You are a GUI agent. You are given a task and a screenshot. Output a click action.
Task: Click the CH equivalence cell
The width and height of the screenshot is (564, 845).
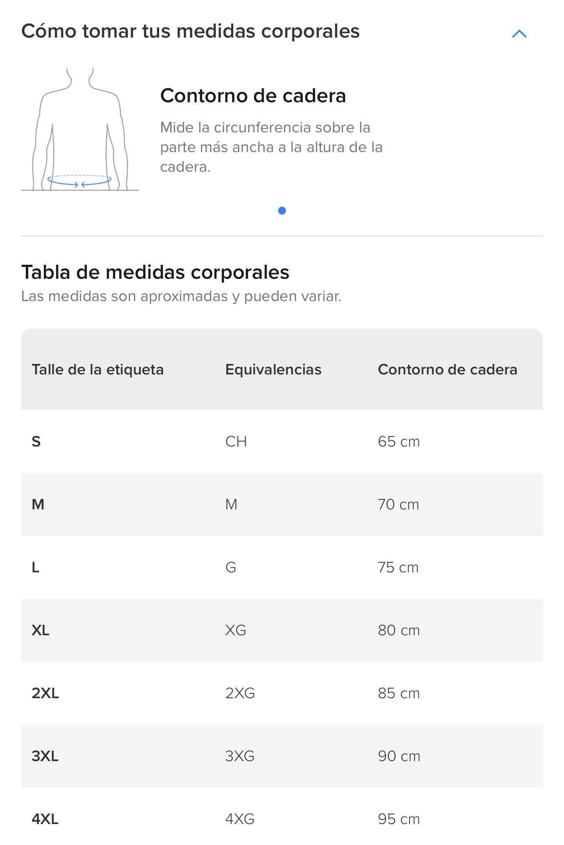point(236,442)
